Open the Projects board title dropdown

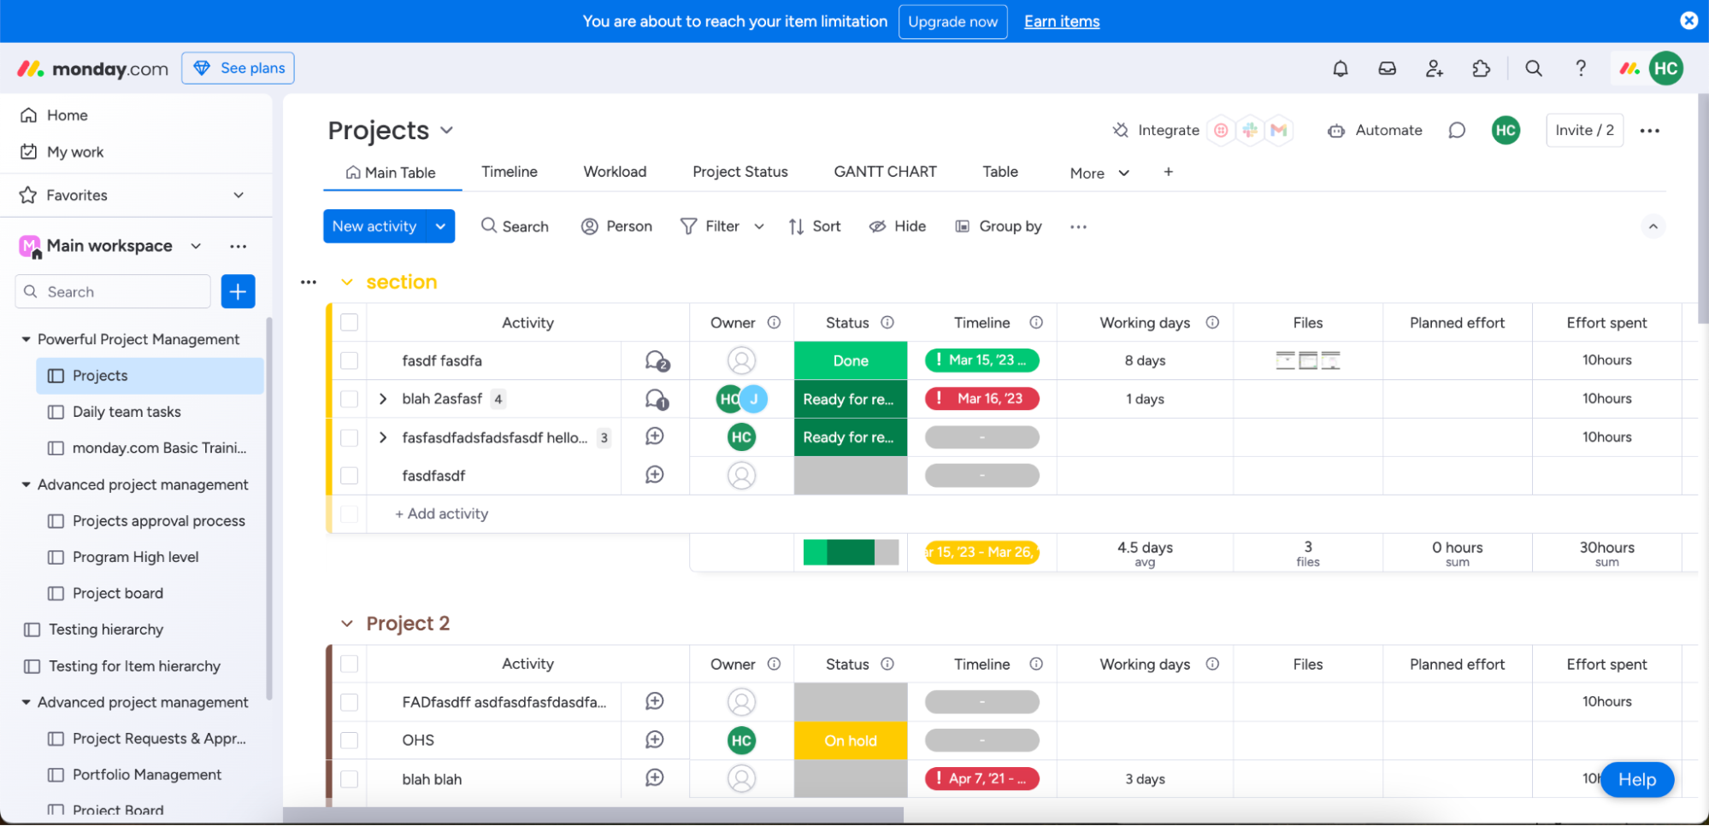click(x=446, y=131)
